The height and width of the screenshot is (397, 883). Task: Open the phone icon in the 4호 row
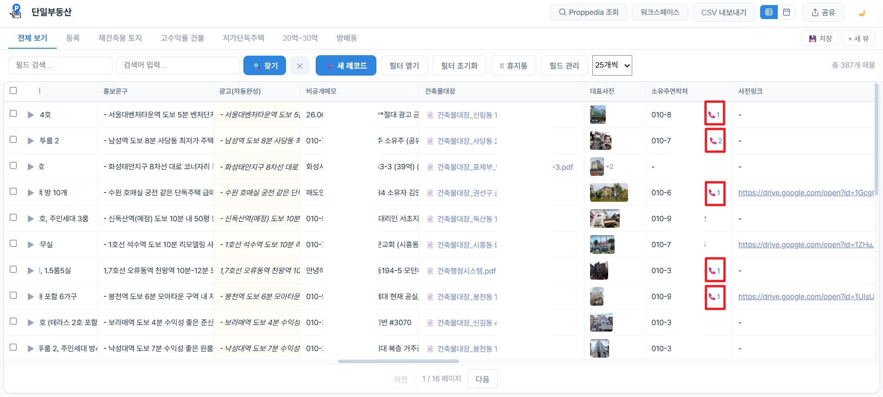tap(714, 115)
